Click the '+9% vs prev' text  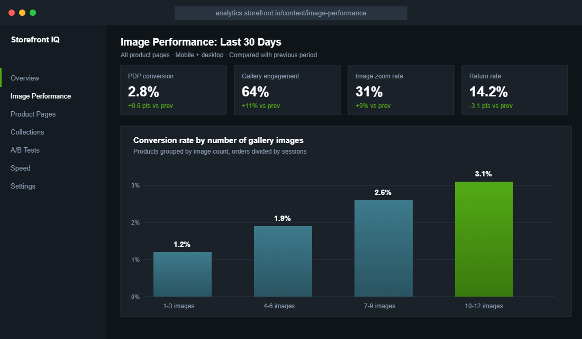click(x=372, y=106)
